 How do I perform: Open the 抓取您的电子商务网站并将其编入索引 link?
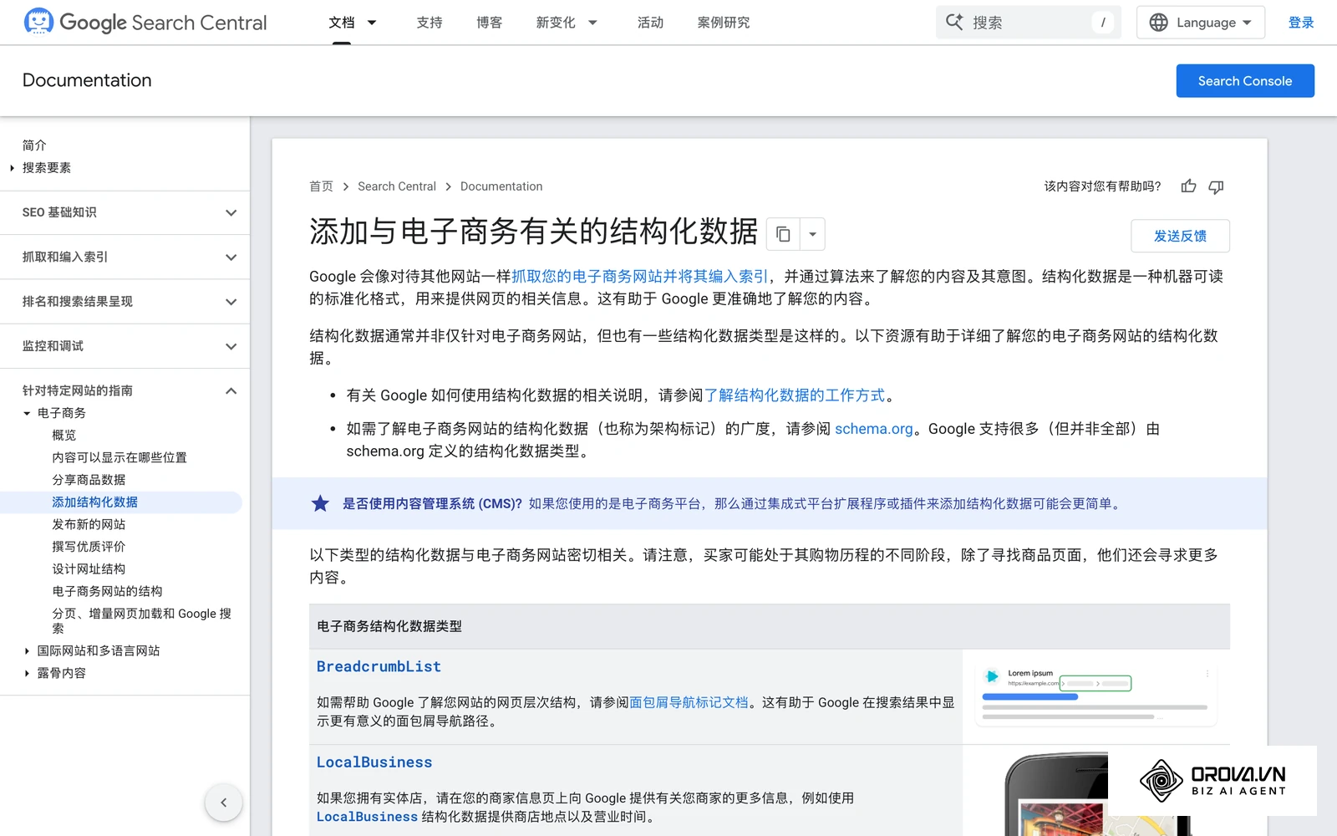click(x=640, y=277)
